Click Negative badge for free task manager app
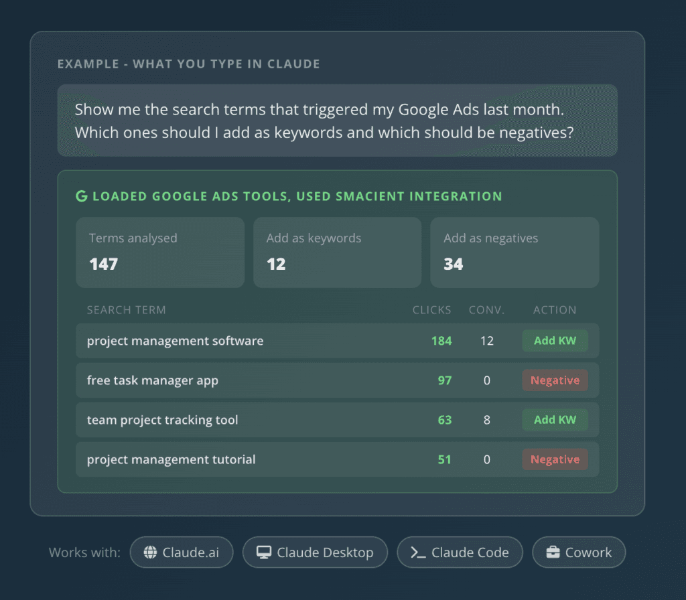The height and width of the screenshot is (600, 686). pyautogui.click(x=555, y=380)
